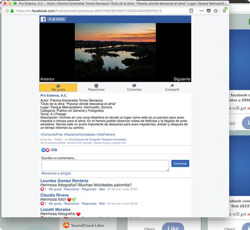
Task: Click SoundCloud Likes text in background window
Action: click(x=88, y=225)
